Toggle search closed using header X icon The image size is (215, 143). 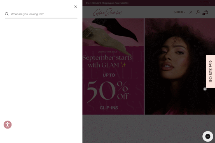point(191,12)
